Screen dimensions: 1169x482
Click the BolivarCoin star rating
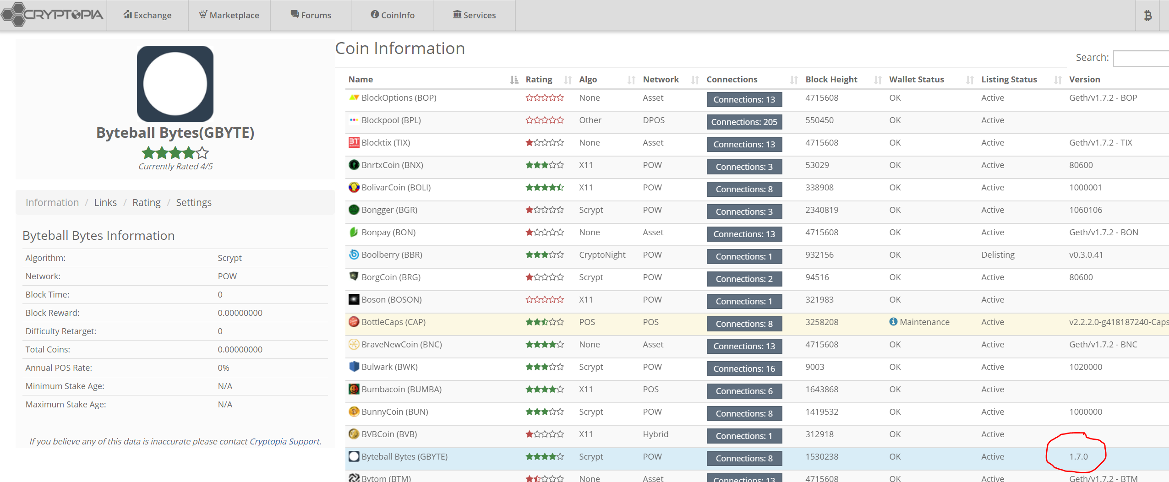pos(545,187)
